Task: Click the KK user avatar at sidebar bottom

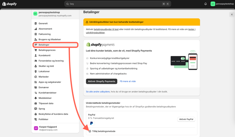Action: [36, 128]
